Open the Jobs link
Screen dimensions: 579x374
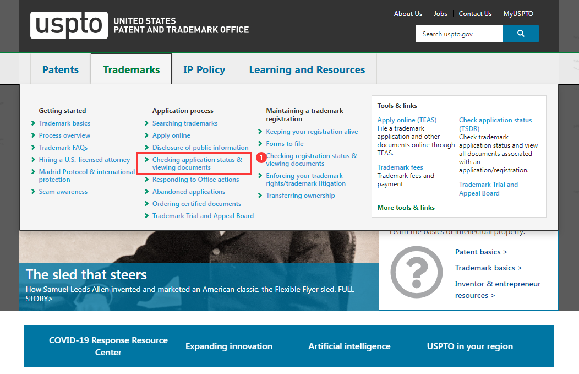point(440,14)
